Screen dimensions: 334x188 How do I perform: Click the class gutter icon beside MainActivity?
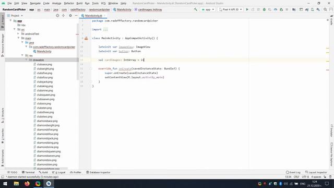click(x=86, y=38)
